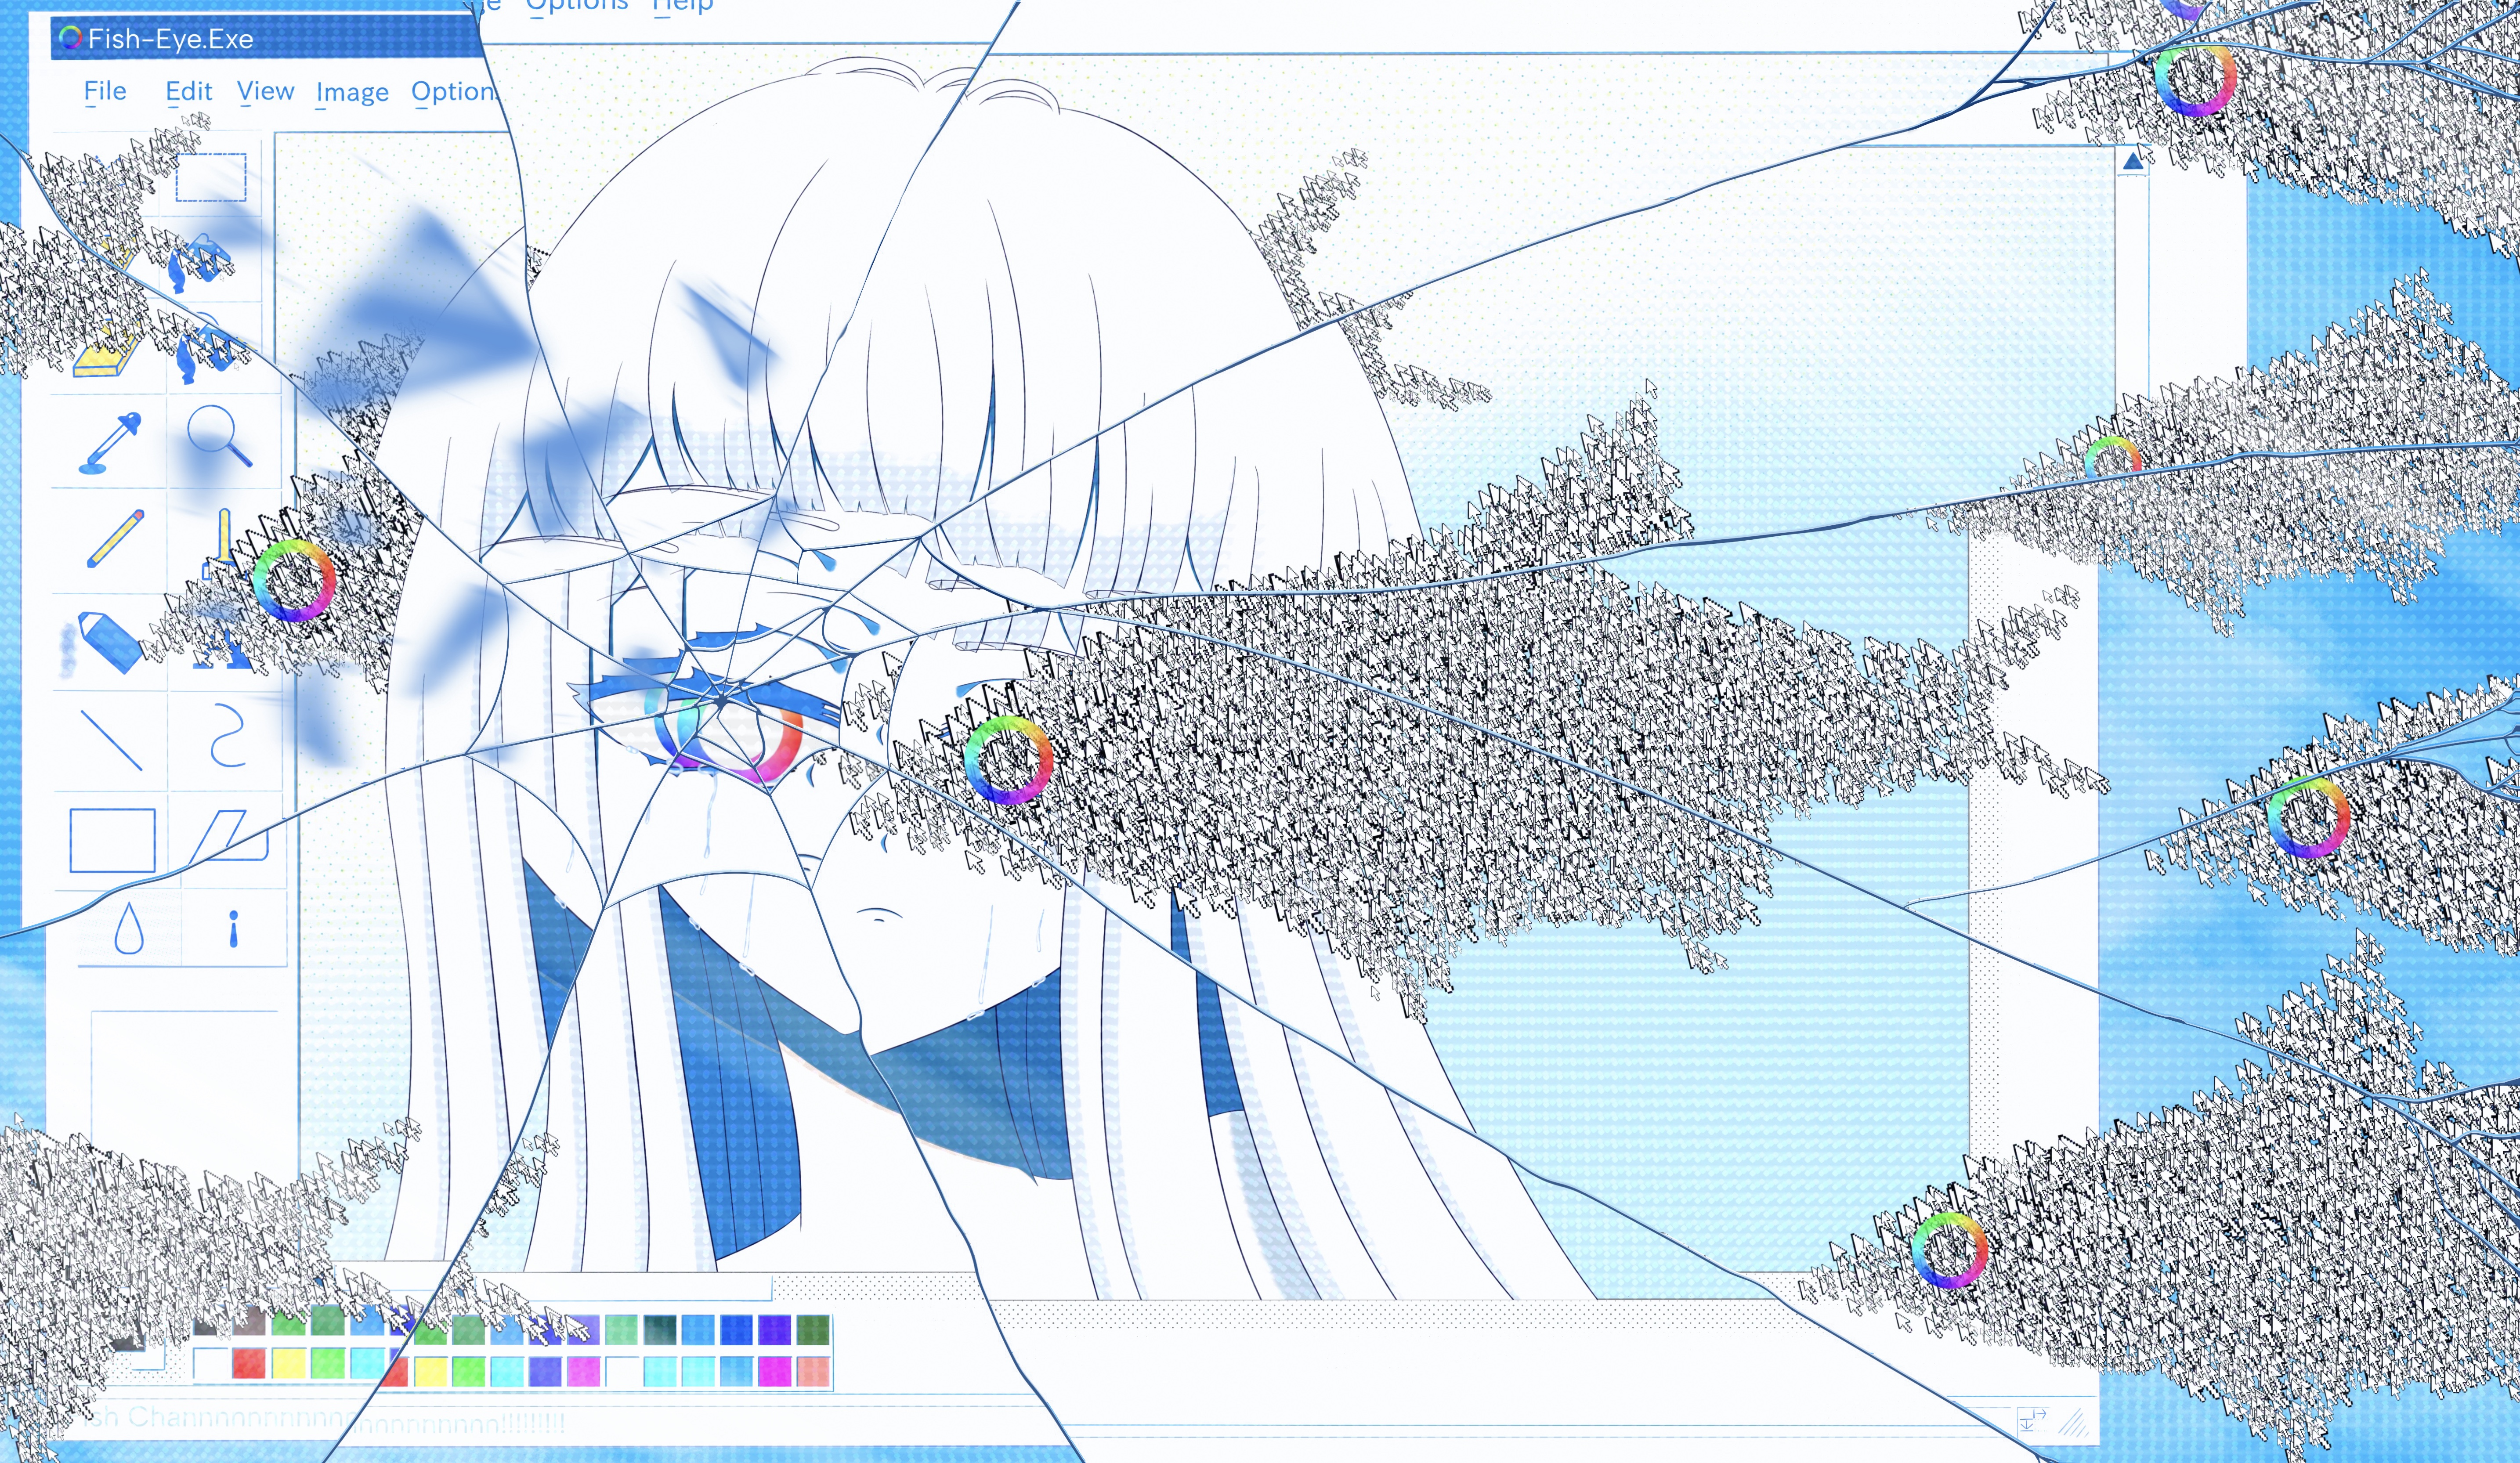The width and height of the screenshot is (2520, 1463).
Task: Click the size arrows icon in status bar
Action: point(2033,1419)
